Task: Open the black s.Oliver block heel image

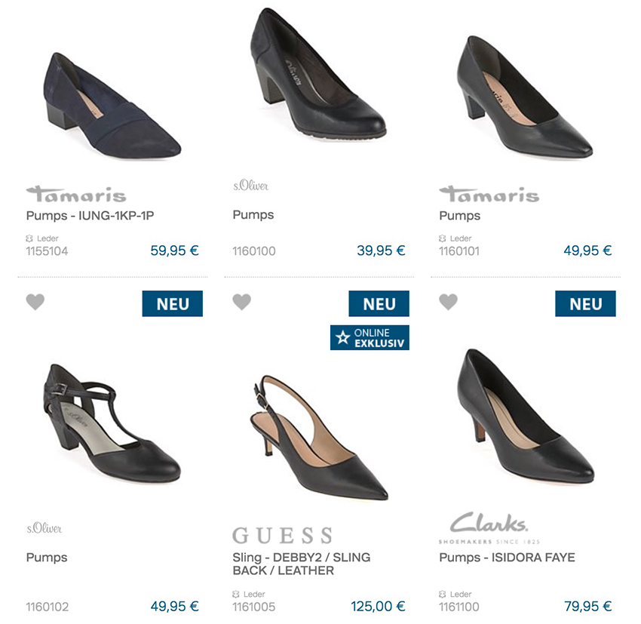Action: click(x=317, y=75)
